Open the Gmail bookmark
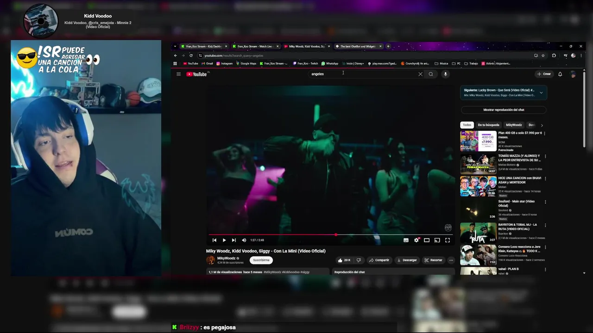The width and height of the screenshot is (593, 333). click(208, 63)
